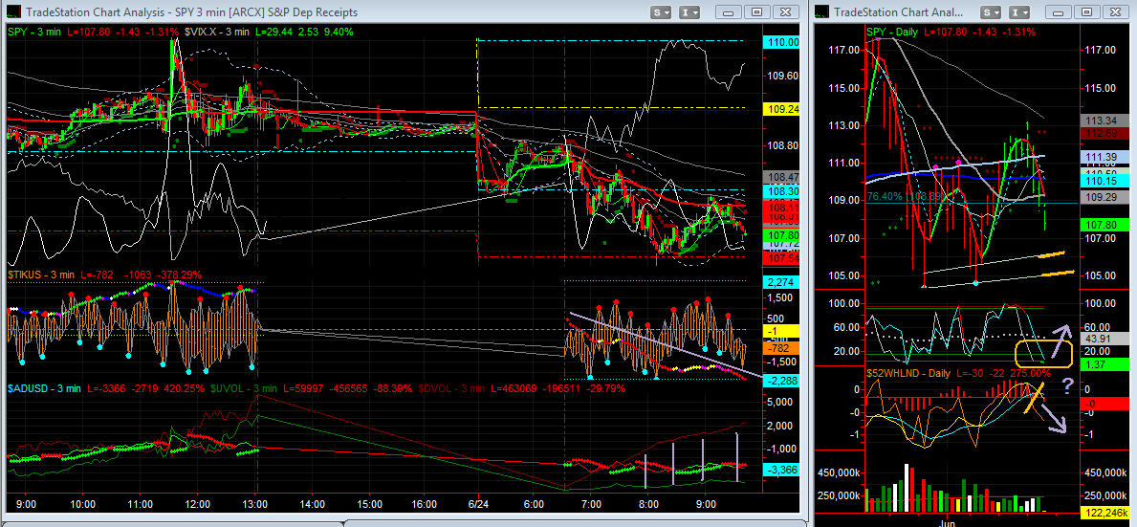
Task: Open the I dropdown in SPY Daily window
Action: (1020, 11)
